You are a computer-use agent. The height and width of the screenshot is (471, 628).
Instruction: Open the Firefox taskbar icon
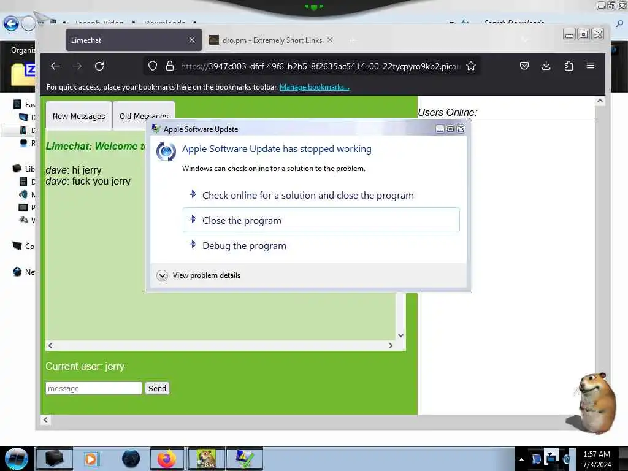tap(167, 459)
